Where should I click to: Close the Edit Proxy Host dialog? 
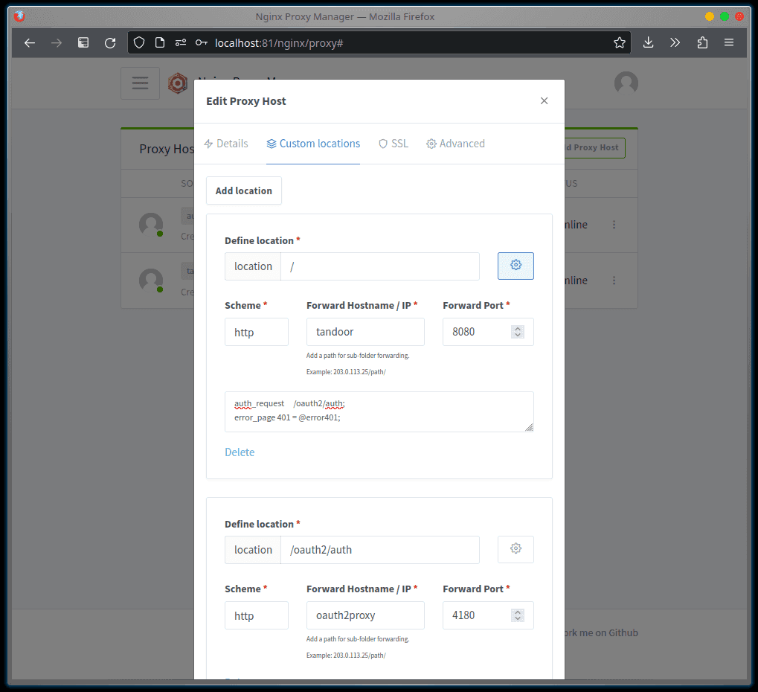click(x=544, y=101)
